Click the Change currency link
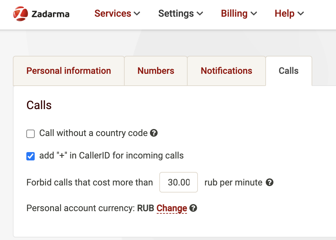This screenshot has width=336, height=240. [172, 208]
